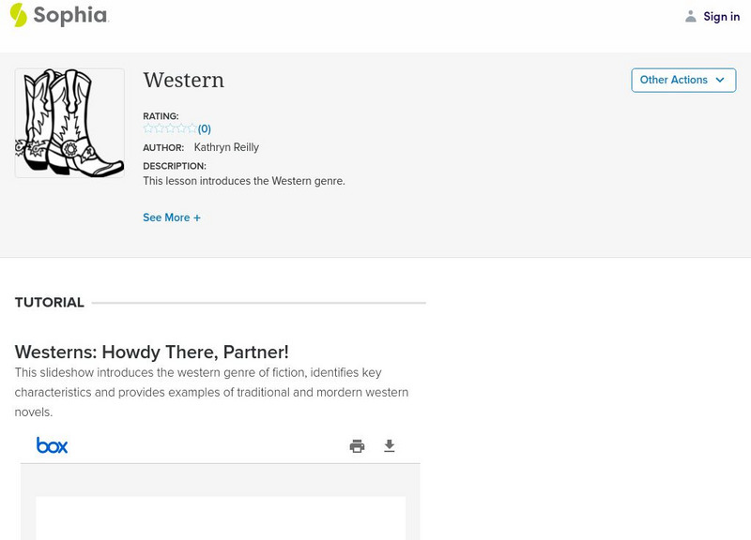Click the Sophia logo icon
Viewport: 751px width, 540px height.
[x=19, y=15]
